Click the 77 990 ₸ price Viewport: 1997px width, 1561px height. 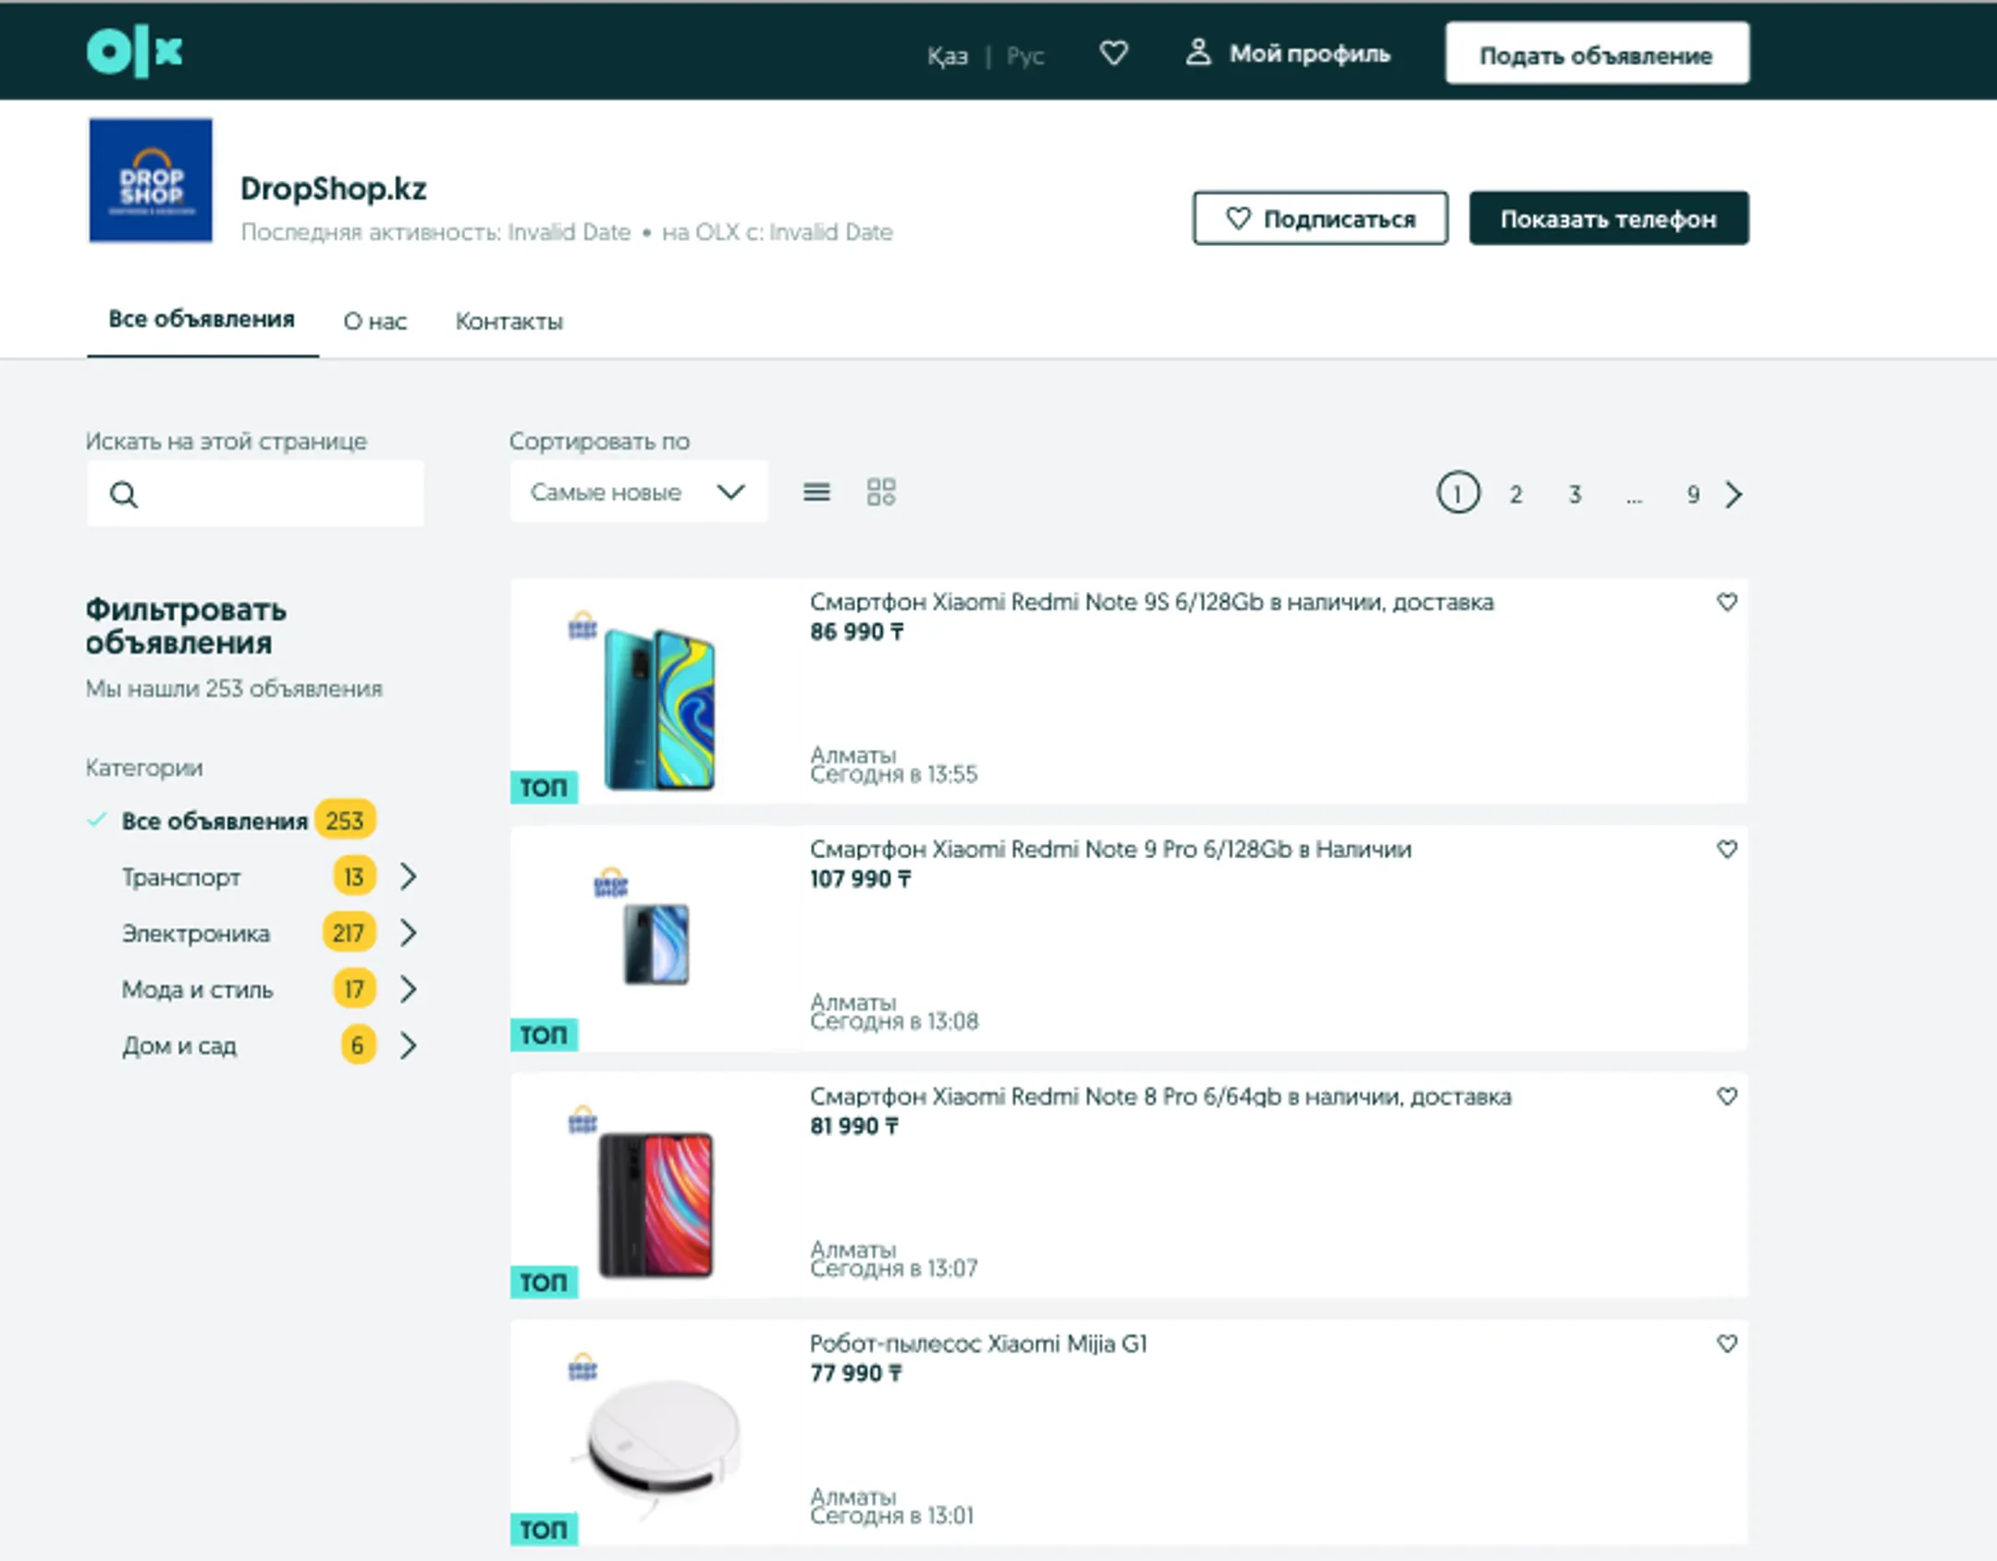(856, 1372)
